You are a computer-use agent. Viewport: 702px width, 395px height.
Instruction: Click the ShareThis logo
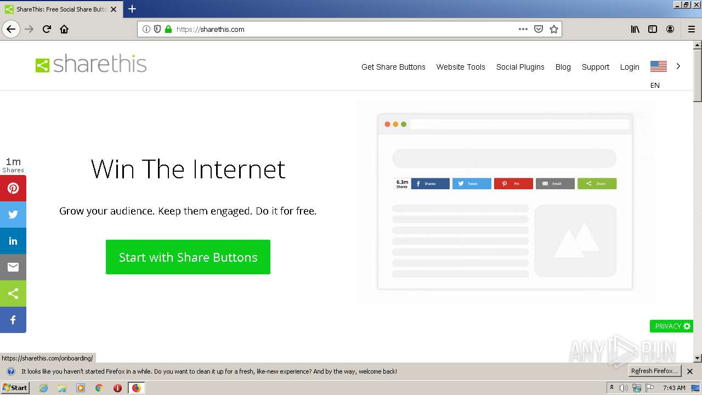click(x=91, y=64)
